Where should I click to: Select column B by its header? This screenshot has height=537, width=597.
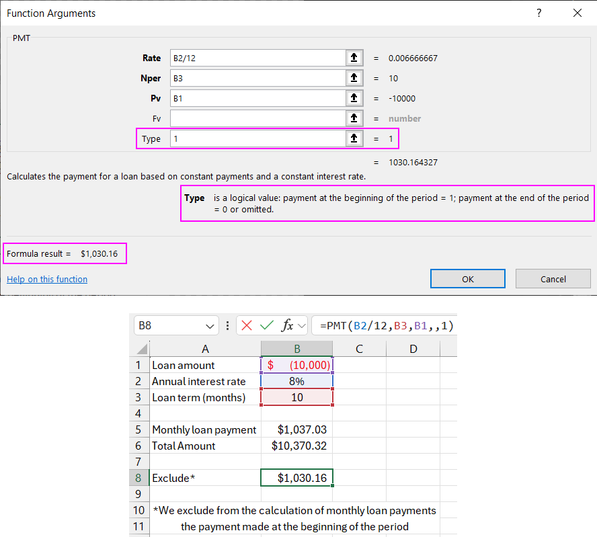pyautogui.click(x=296, y=348)
